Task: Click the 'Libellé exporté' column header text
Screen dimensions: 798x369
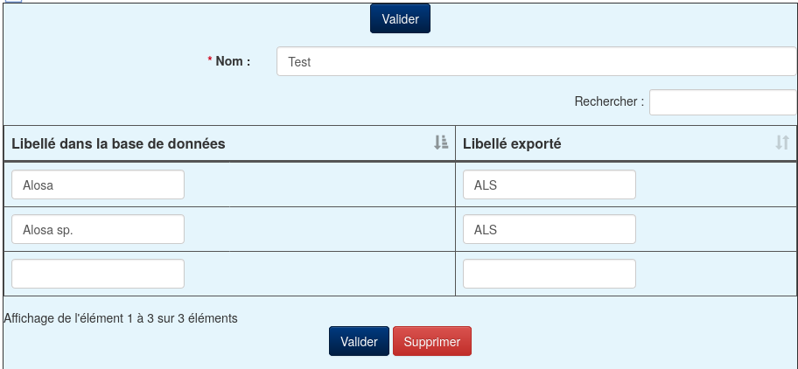Action: pos(512,143)
